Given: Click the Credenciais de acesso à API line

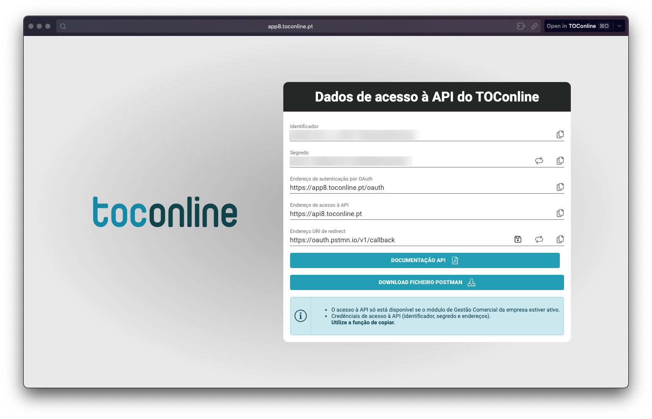Looking at the screenshot, I should (411, 316).
